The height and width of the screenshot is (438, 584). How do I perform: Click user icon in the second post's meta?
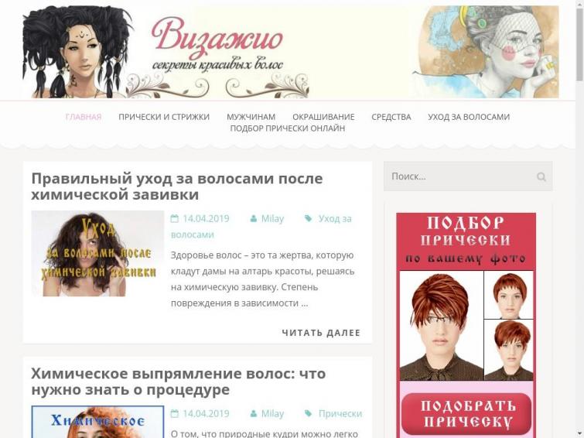(x=253, y=413)
